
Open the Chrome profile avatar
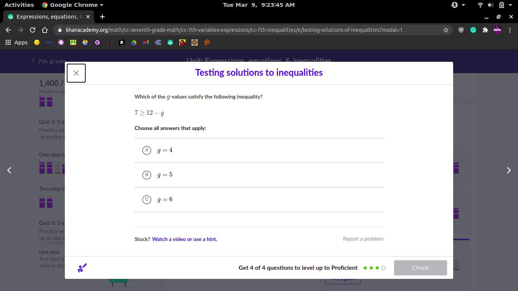point(498,30)
